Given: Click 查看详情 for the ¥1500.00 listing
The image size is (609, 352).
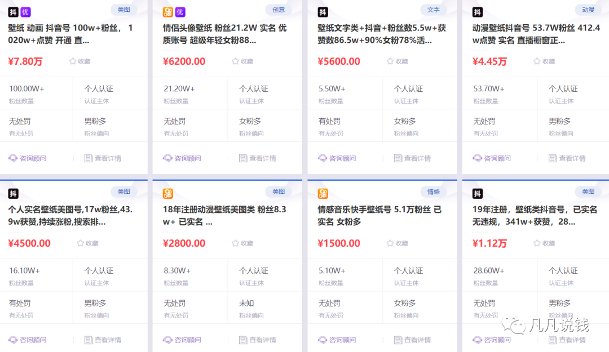Looking at the screenshot, I should pyautogui.click(x=412, y=340).
